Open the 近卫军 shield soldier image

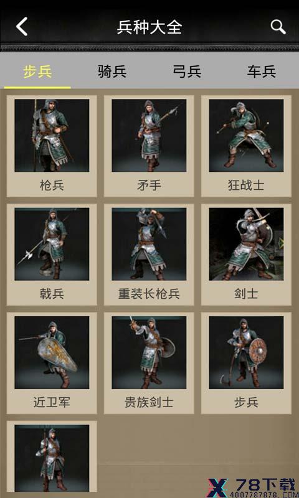[x=52, y=352]
